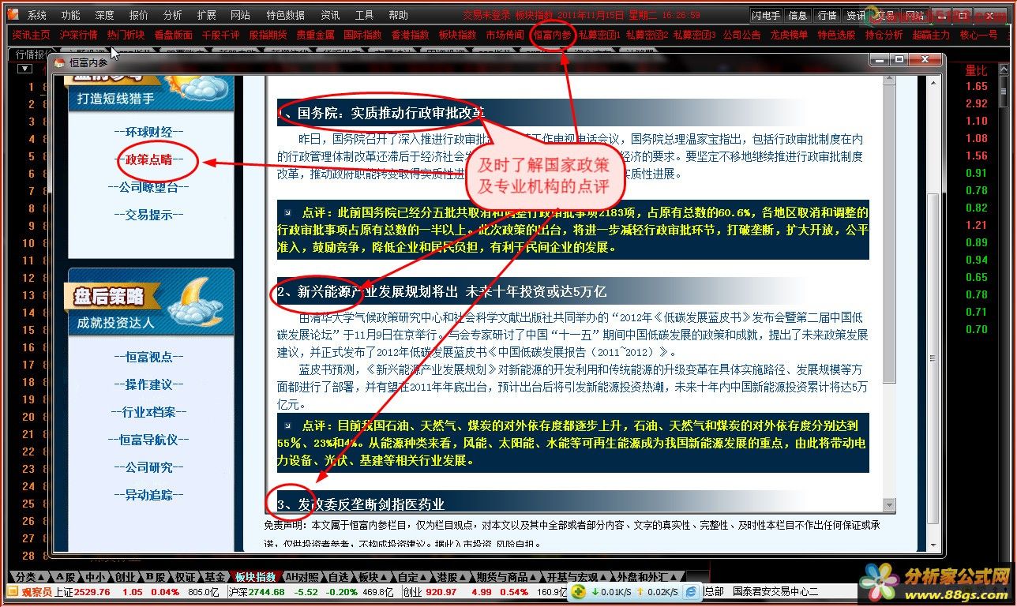Open the 公司瞭望台 sidebar link
The height and width of the screenshot is (607, 1017).
[148, 187]
